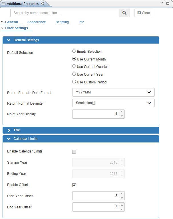Choose Use Current Quarter option
This screenshot has width=173, height=219.
[x=74, y=67]
